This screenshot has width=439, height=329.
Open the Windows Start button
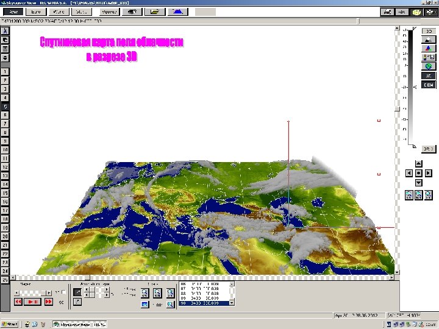coord(10,324)
